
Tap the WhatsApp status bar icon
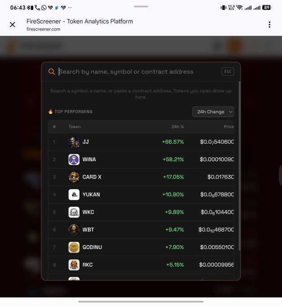click(44, 8)
